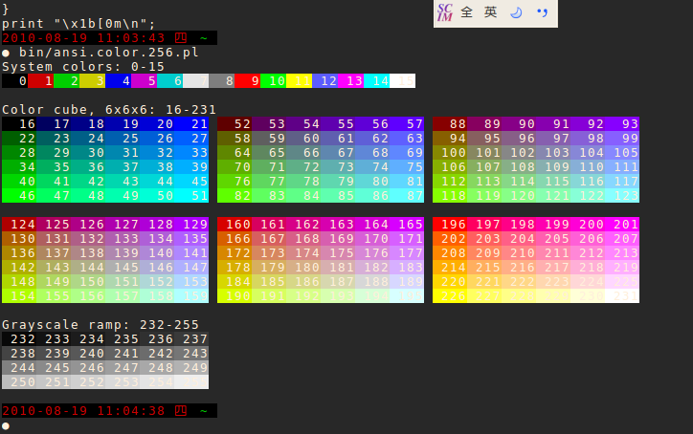Click color cube cell 108

tap(519, 167)
